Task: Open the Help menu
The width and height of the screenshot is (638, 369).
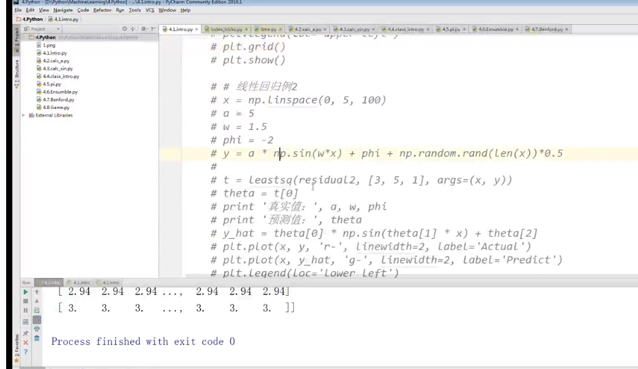Action: tap(185, 10)
